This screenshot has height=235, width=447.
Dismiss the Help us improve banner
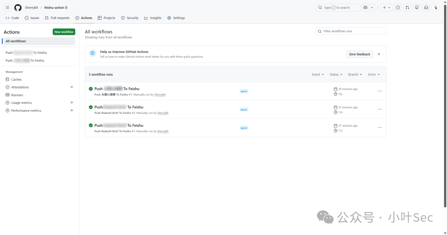coord(379,54)
